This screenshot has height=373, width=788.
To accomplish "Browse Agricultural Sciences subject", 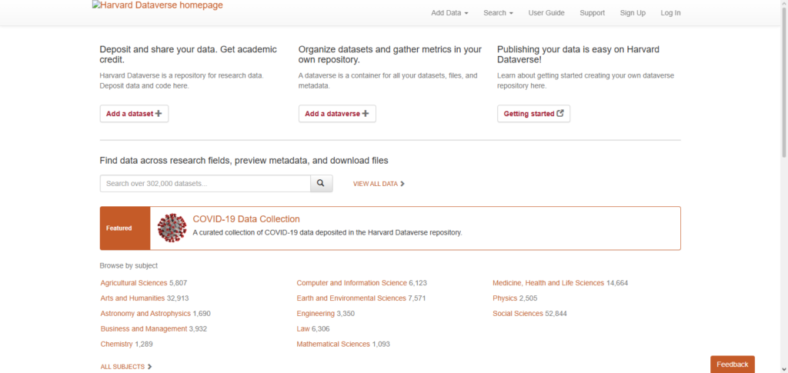I will click(x=134, y=283).
